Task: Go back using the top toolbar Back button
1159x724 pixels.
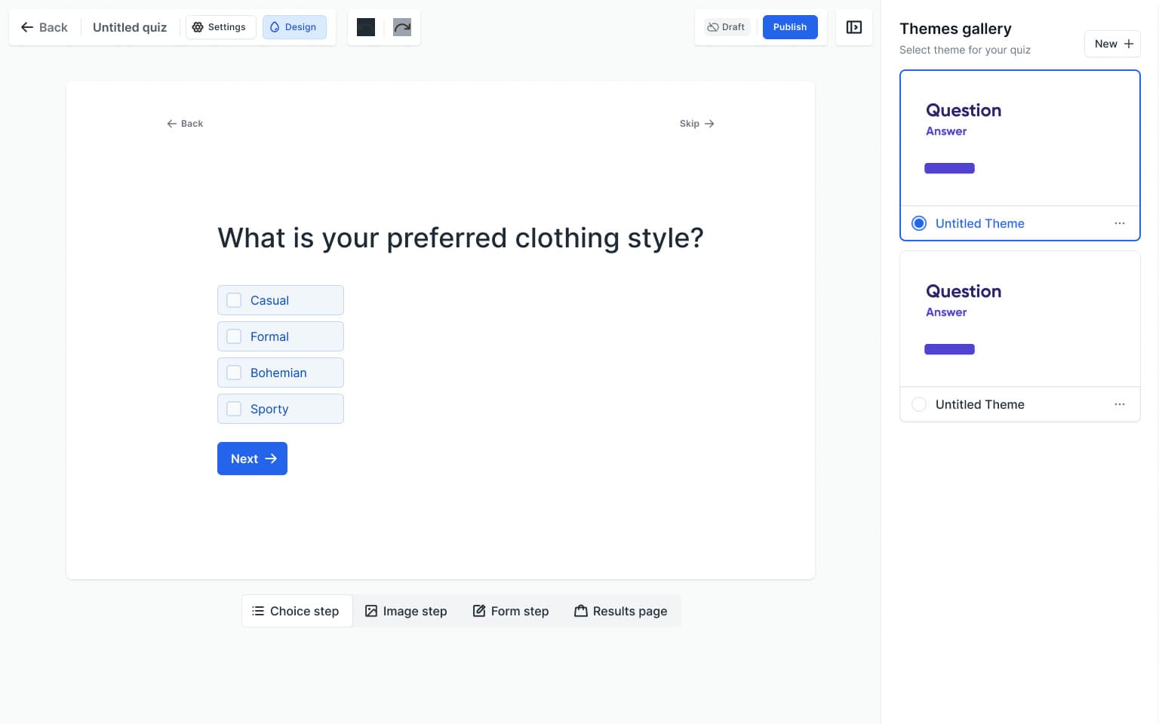Action: point(45,27)
